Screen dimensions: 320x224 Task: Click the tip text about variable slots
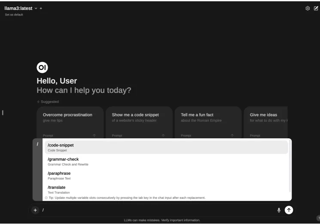pyautogui.click(x=127, y=198)
